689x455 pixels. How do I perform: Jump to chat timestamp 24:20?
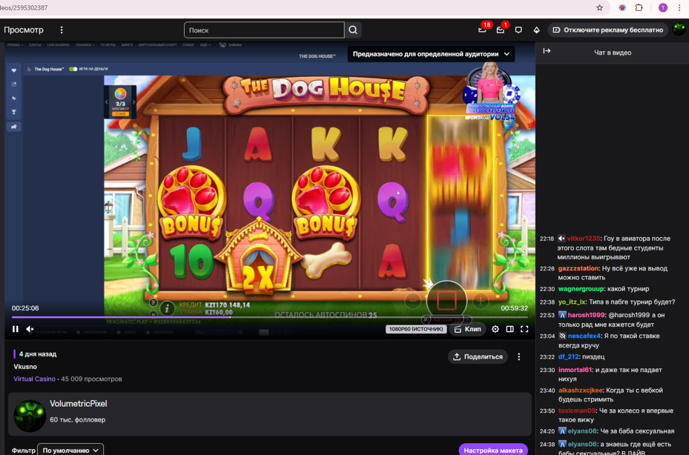tap(547, 431)
